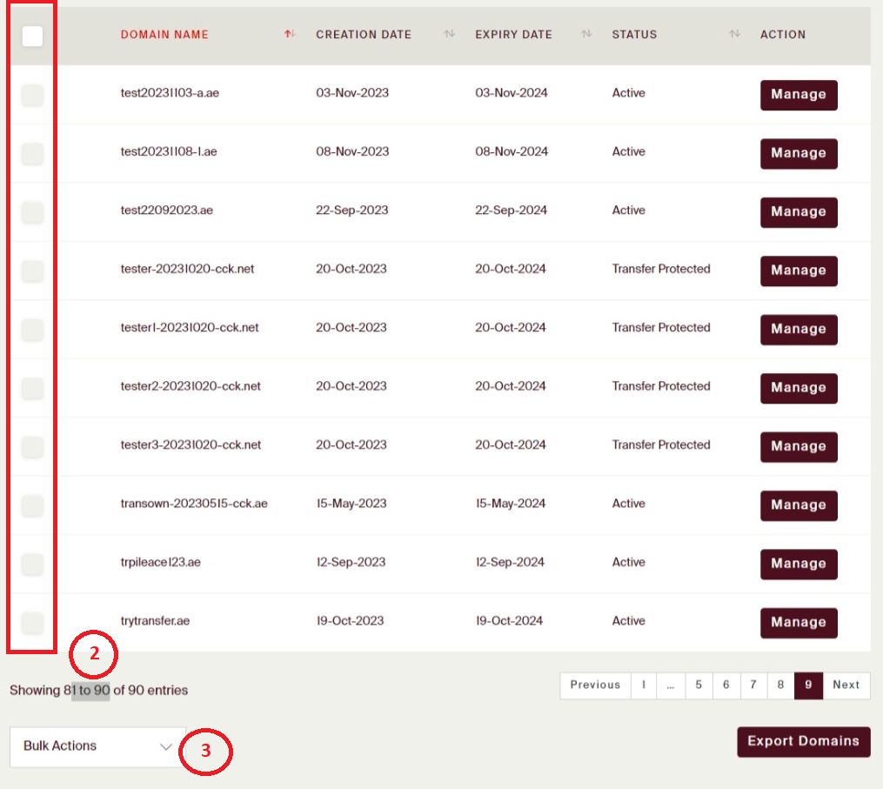The image size is (883, 789).
Task: Click the Next pagination button
Action: click(846, 685)
